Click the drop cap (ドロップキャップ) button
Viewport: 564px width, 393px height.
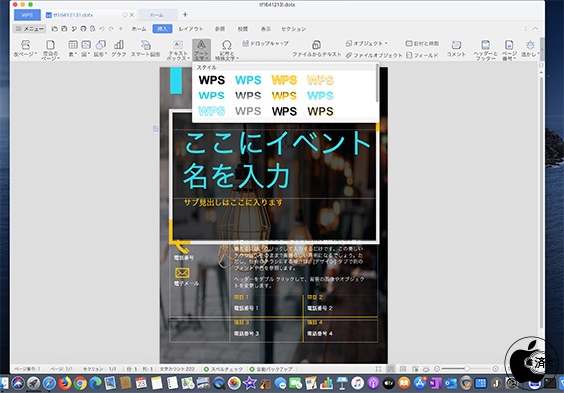coord(266,43)
